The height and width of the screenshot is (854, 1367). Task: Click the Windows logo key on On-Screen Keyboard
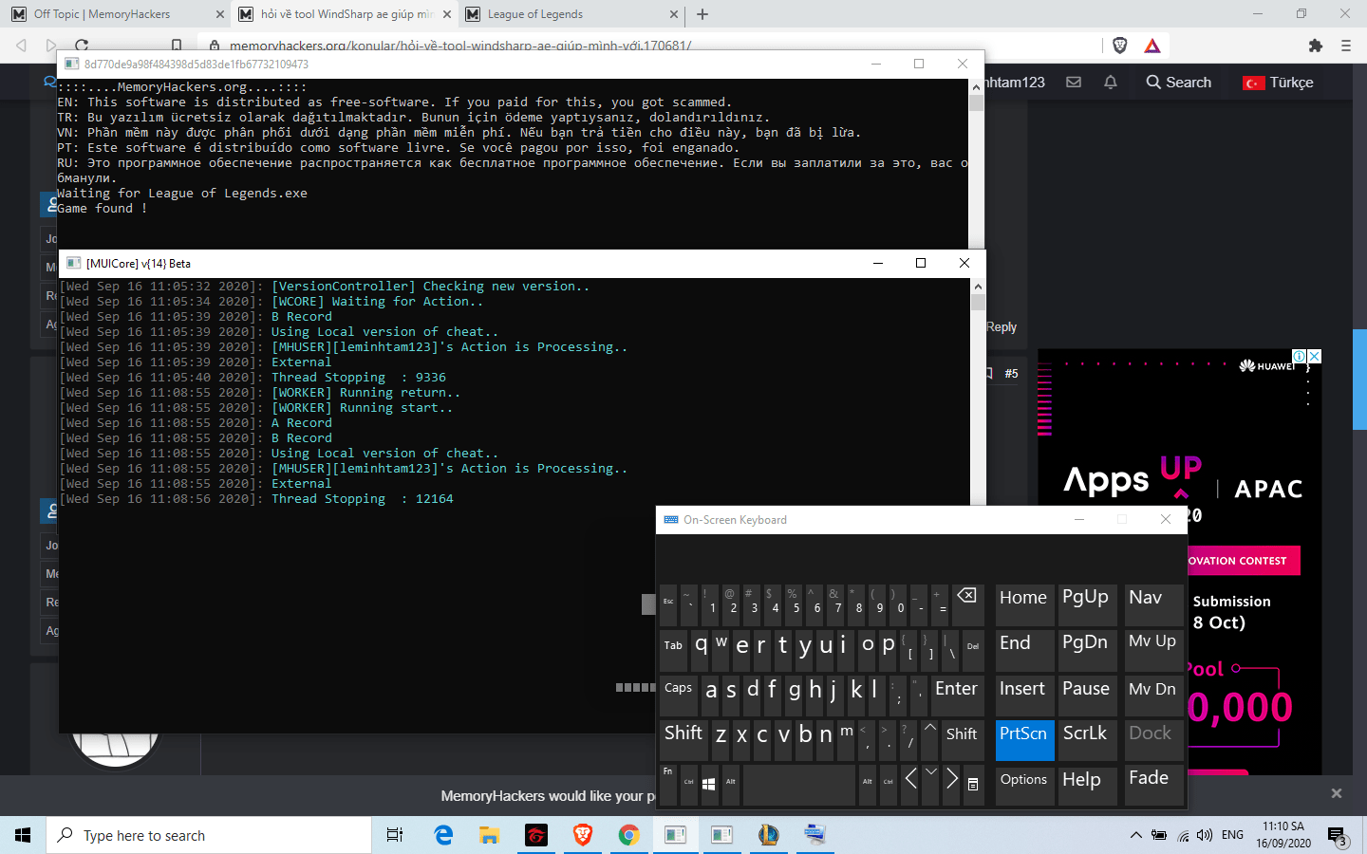tap(708, 785)
